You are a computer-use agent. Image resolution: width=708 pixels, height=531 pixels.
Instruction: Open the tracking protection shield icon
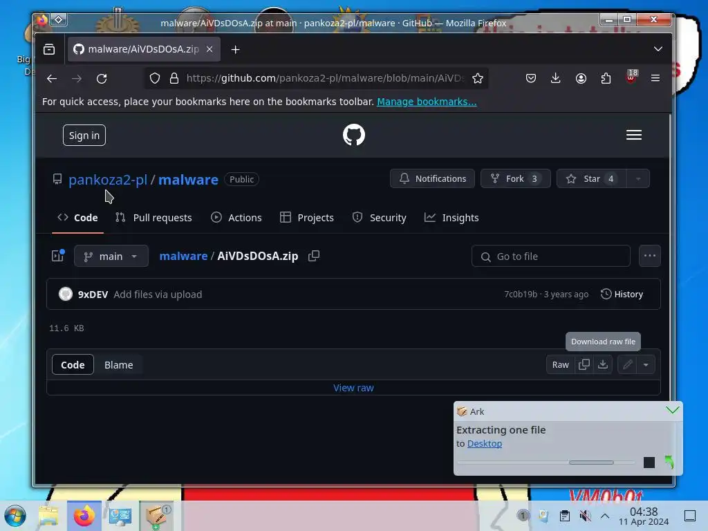point(155,78)
